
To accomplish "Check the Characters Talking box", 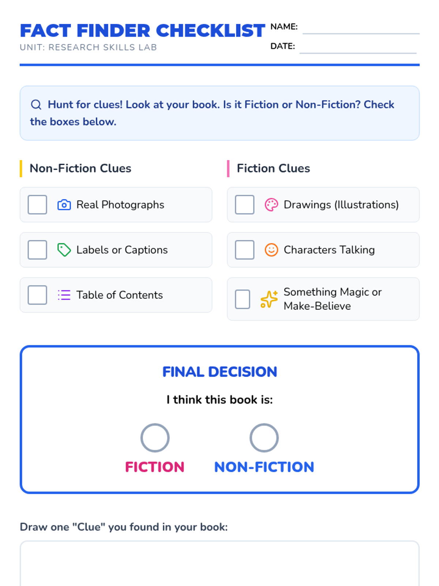I will tap(244, 250).
